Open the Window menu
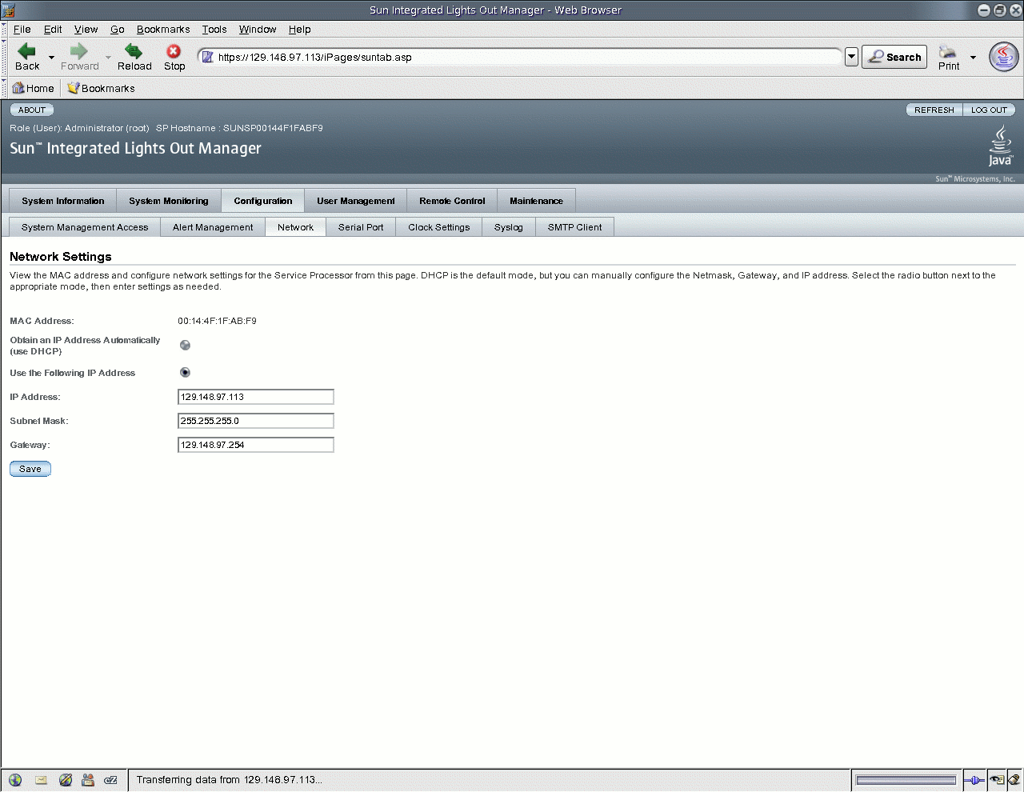This screenshot has height=792, width=1024. 258,30
